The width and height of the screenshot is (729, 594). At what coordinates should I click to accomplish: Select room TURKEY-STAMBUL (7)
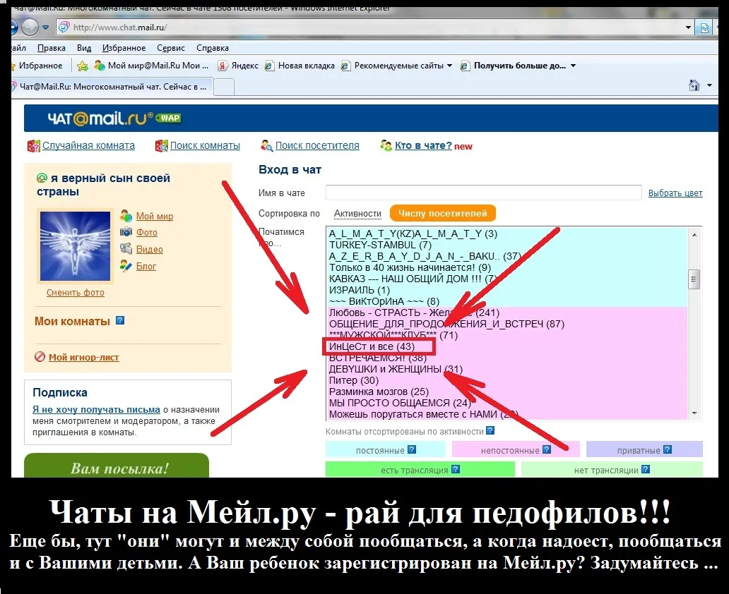tap(507, 246)
